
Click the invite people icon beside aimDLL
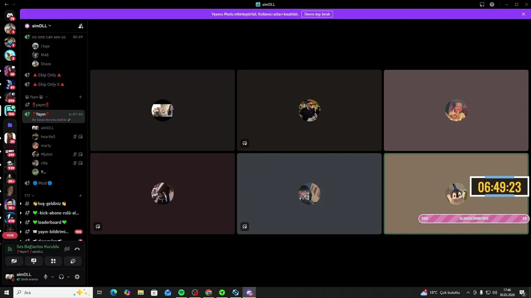coord(81,26)
